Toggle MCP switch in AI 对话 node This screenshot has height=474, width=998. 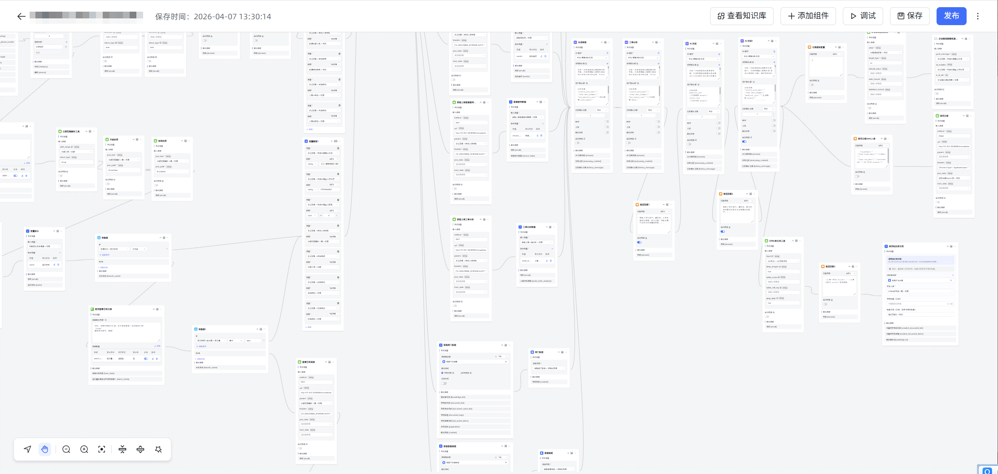point(718,123)
